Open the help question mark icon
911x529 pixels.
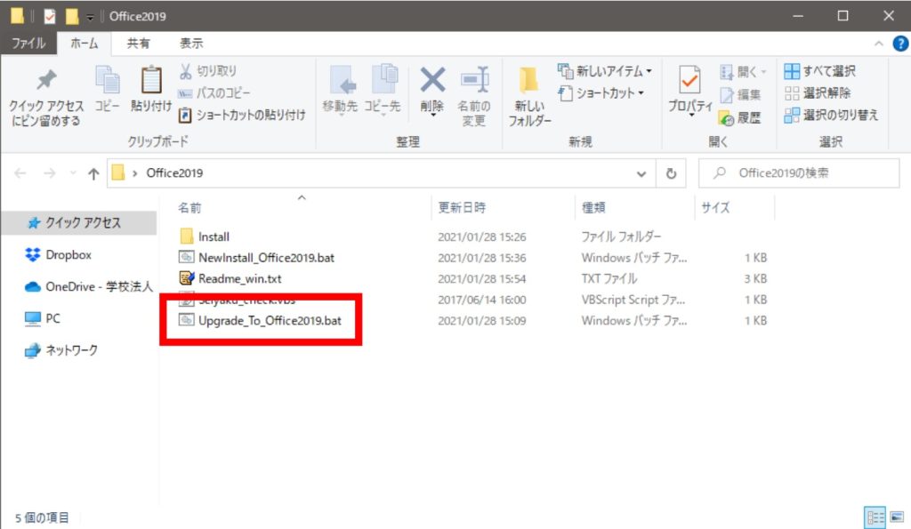[x=900, y=44]
